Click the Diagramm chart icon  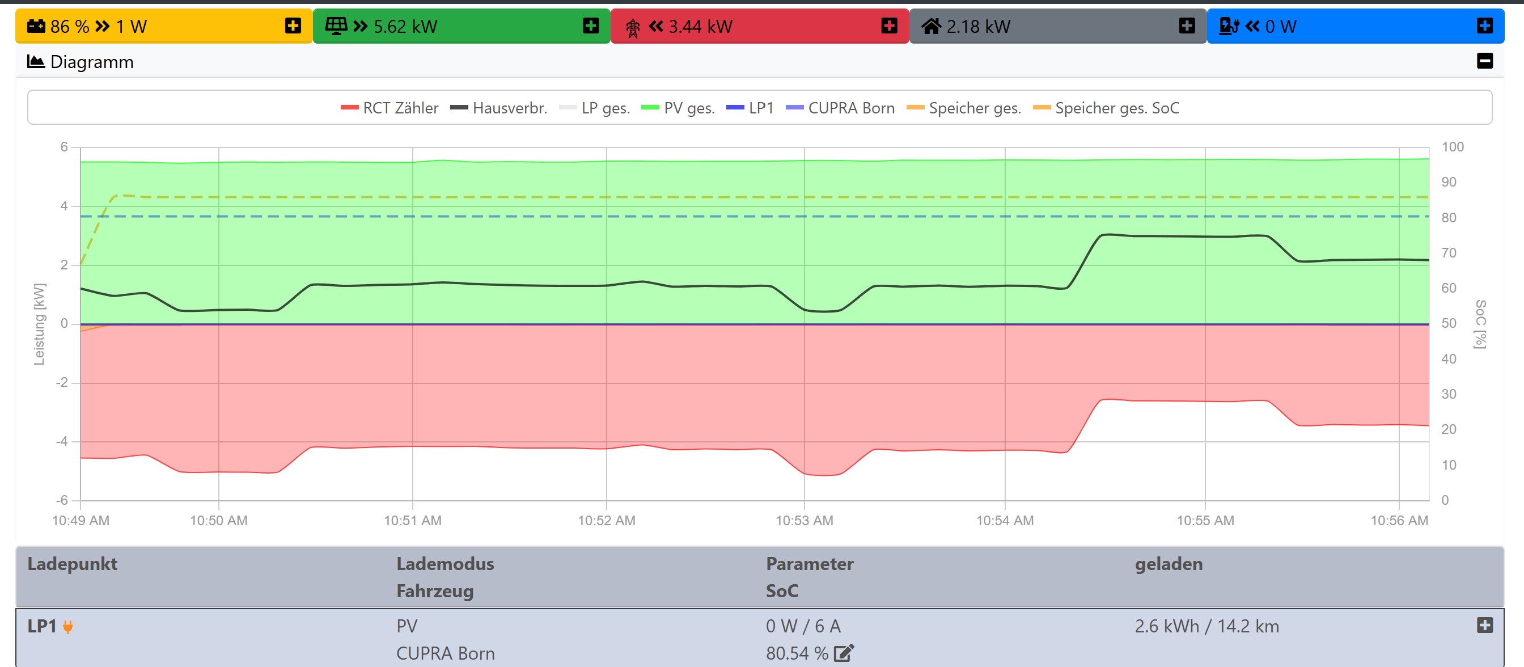36,62
